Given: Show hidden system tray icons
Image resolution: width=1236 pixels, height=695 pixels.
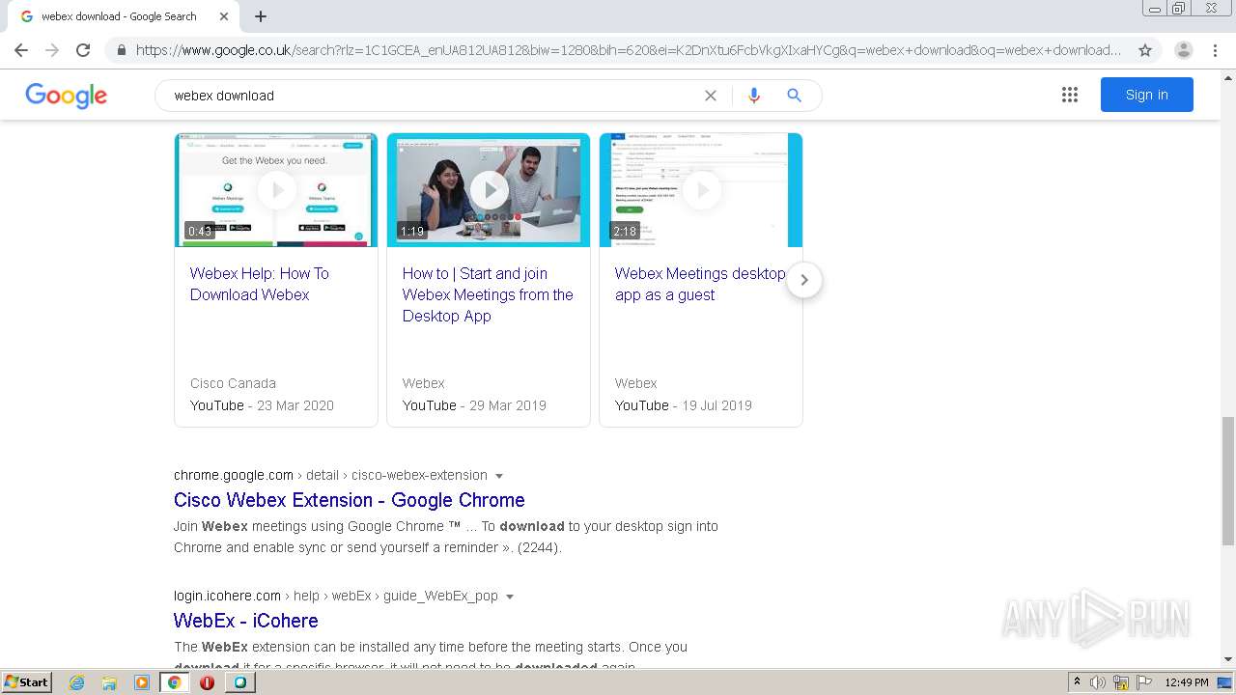Looking at the screenshot, I should coord(1078,682).
